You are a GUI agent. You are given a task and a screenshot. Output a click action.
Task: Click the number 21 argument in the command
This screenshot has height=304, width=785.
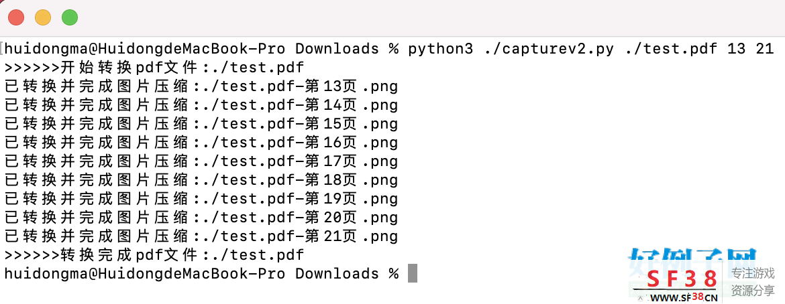(x=764, y=49)
